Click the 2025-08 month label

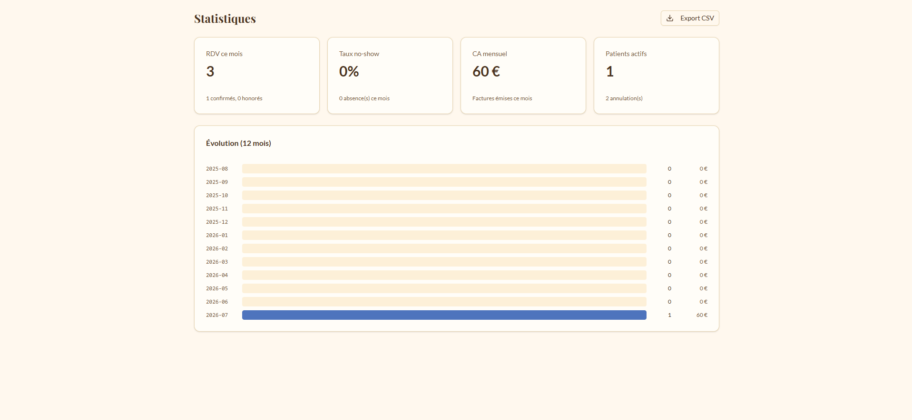coord(217,169)
